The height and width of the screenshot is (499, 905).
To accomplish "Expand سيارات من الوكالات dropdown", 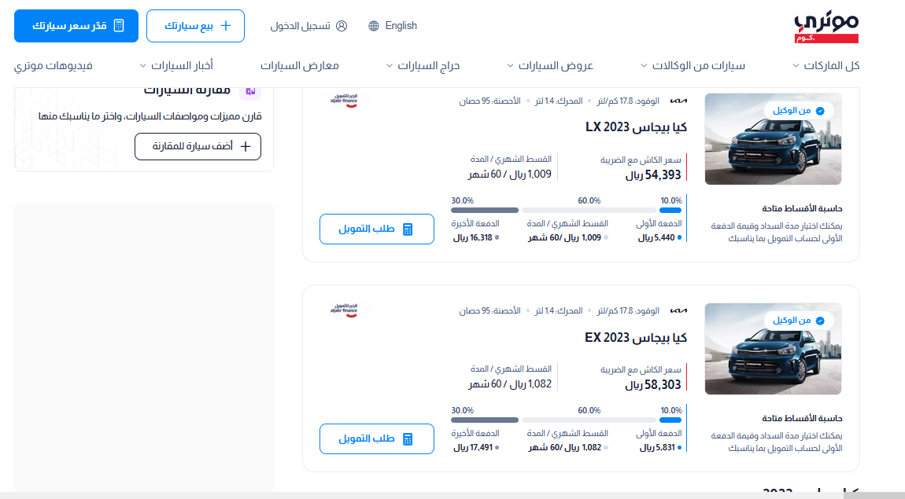I will (693, 66).
